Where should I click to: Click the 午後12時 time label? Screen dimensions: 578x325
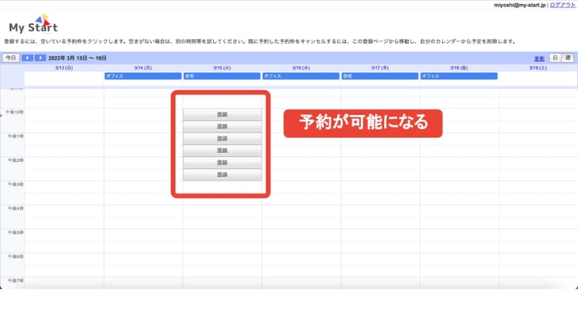[x=15, y=112]
